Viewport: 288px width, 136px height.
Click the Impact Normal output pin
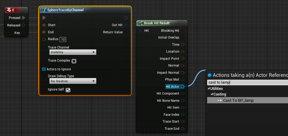pyautogui.click(x=183, y=73)
